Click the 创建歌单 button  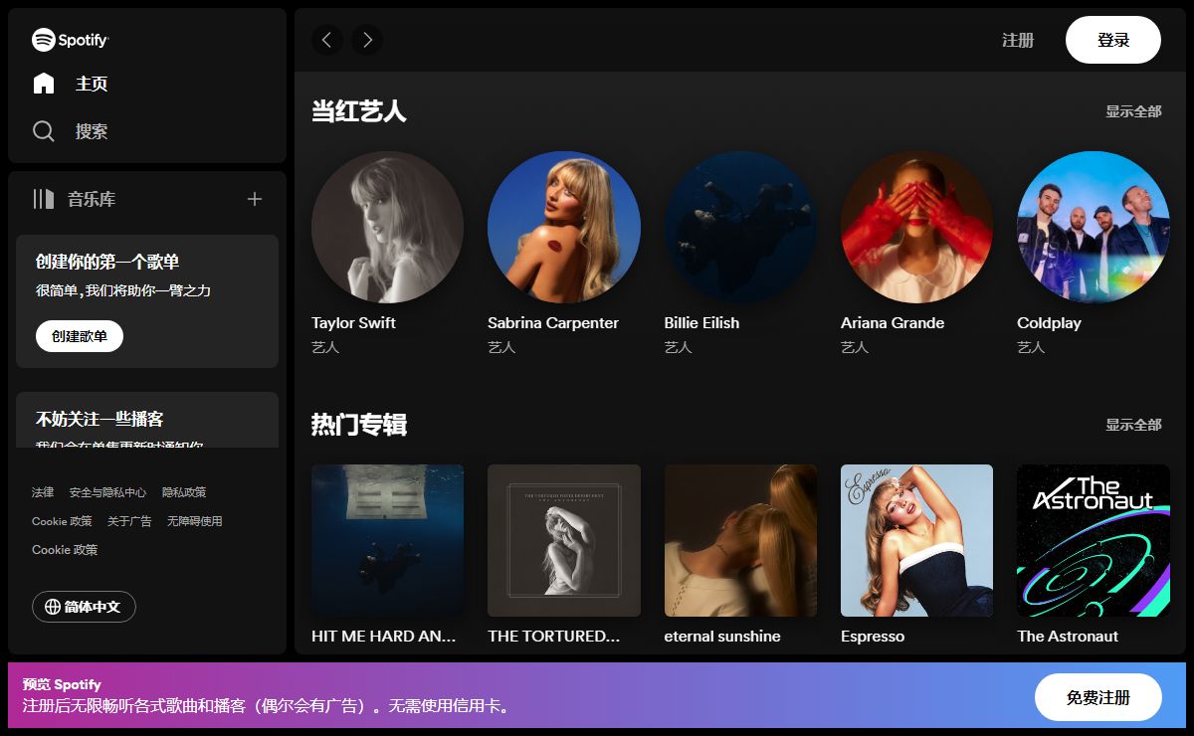(x=80, y=336)
